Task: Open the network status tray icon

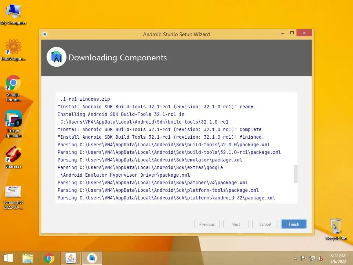Action: click(312, 258)
